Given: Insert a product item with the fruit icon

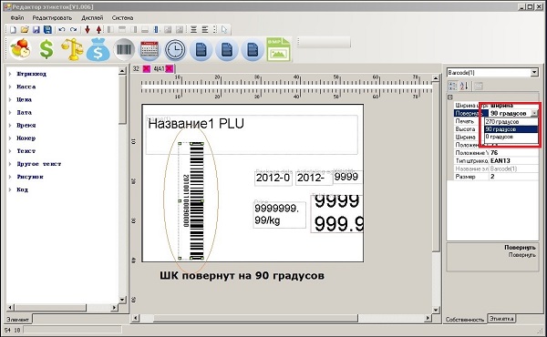Looking at the screenshot, I should (x=21, y=49).
